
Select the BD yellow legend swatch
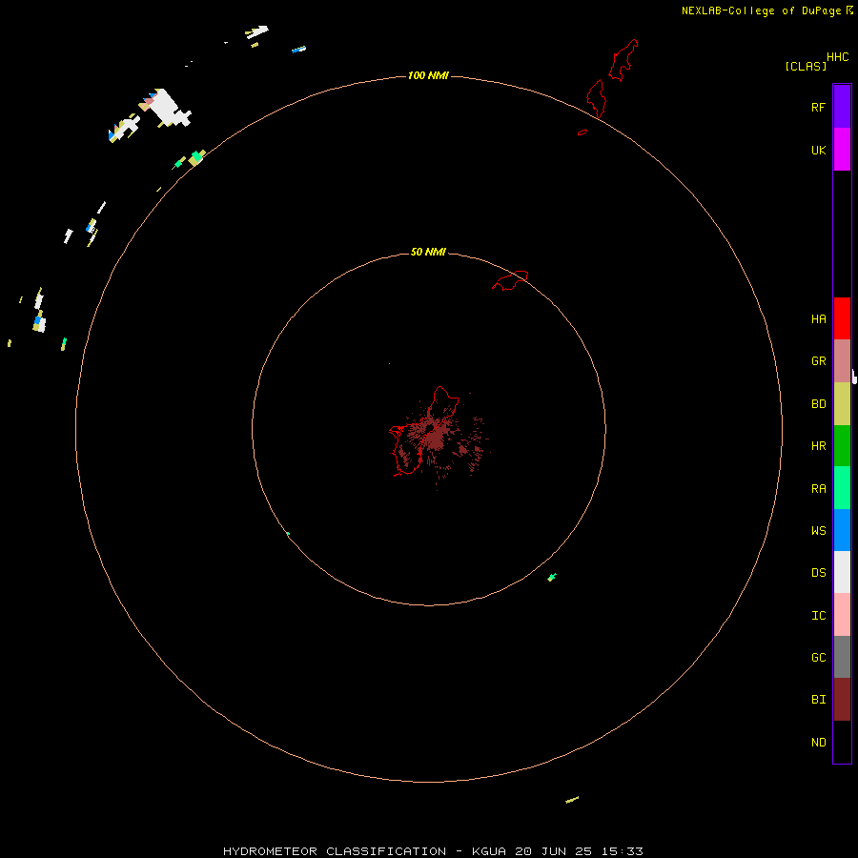click(x=842, y=404)
